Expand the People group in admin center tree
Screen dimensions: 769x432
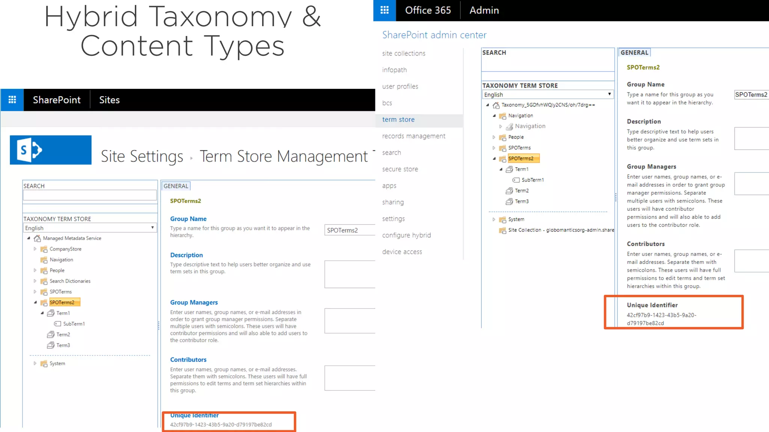coord(494,137)
